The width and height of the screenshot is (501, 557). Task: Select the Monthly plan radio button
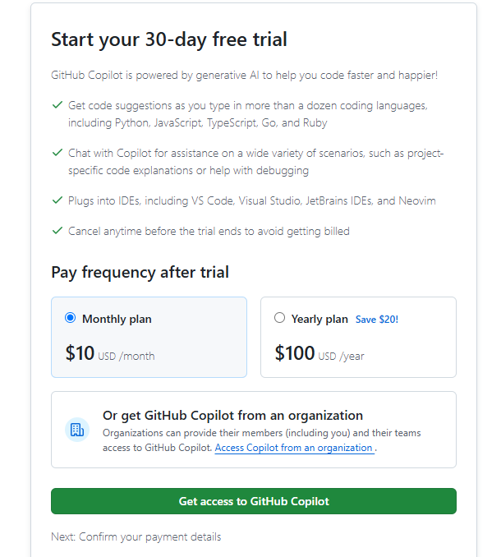point(70,318)
